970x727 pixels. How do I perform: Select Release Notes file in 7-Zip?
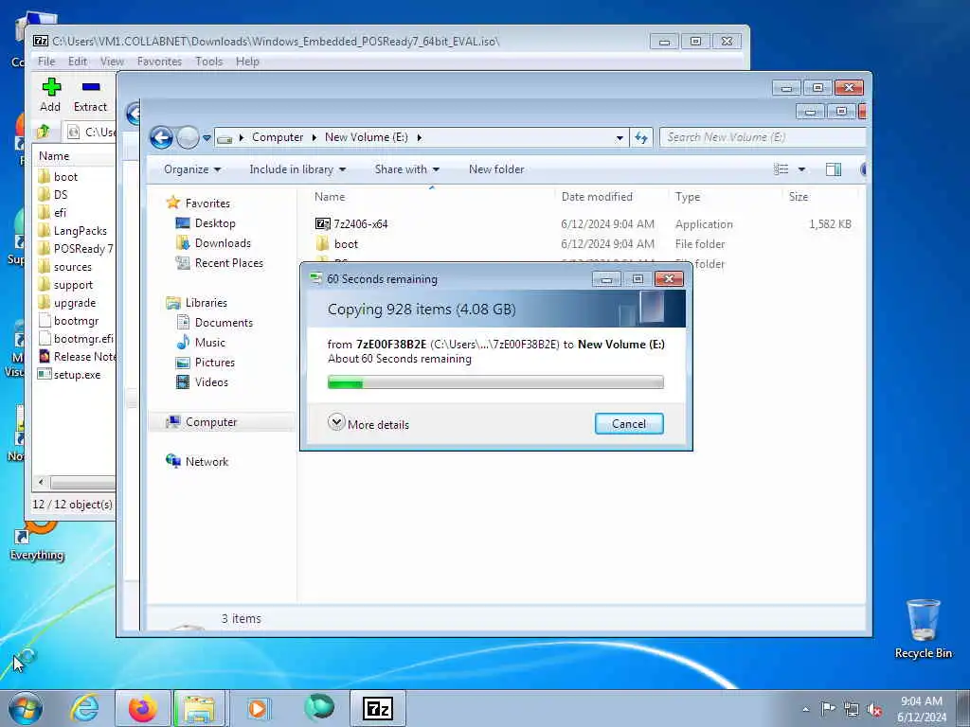(77, 357)
